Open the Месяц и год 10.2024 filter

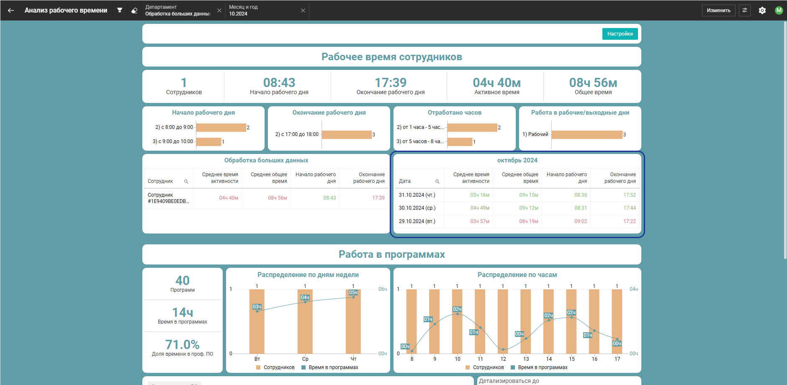(x=262, y=10)
